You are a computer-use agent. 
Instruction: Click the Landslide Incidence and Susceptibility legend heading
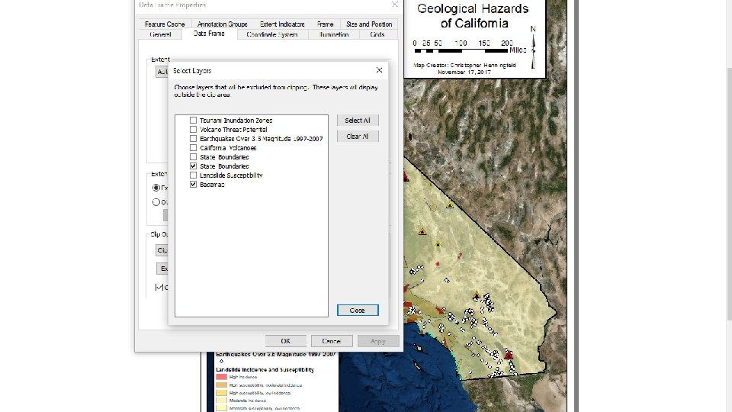265,369
